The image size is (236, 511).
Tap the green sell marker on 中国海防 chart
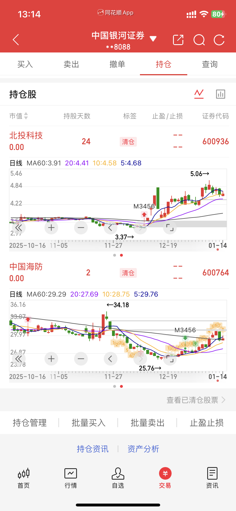[x=185, y=338]
